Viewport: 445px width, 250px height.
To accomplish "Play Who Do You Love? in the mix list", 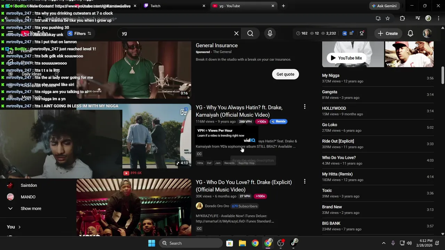I will 378,160.
